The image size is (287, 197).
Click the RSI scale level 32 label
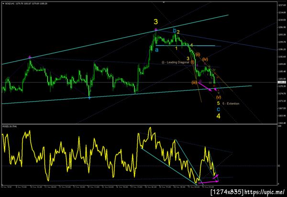coord(279,166)
